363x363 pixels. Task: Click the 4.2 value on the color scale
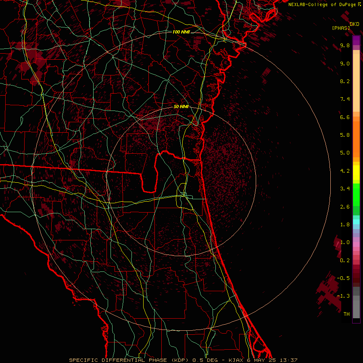point(345,171)
